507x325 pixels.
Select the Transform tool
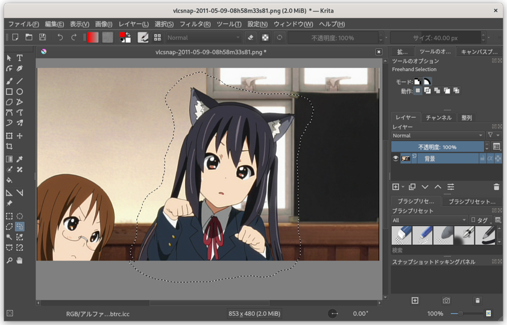click(x=10, y=136)
